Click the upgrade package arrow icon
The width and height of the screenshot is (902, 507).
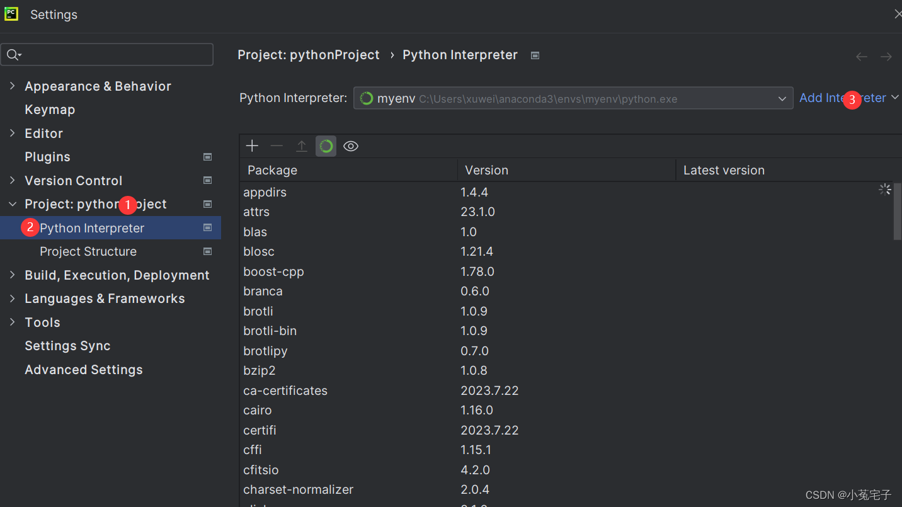(302, 146)
